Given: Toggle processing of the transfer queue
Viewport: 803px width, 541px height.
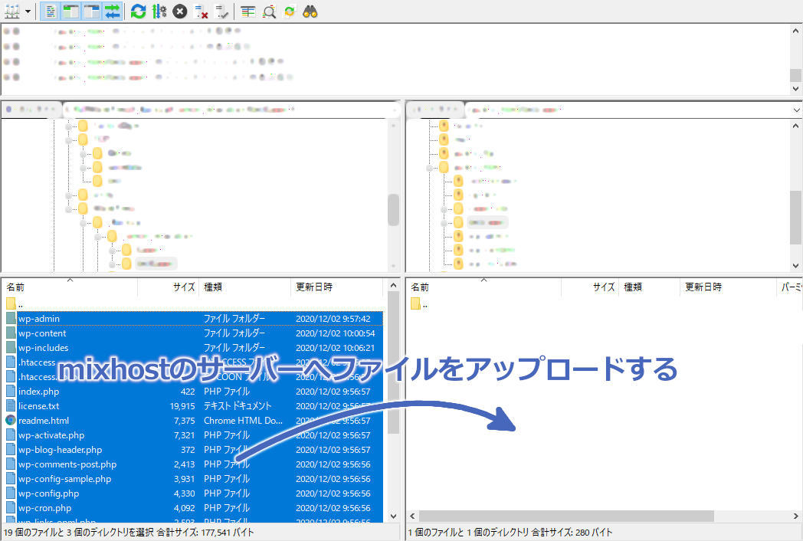Looking at the screenshot, I should tap(159, 11).
